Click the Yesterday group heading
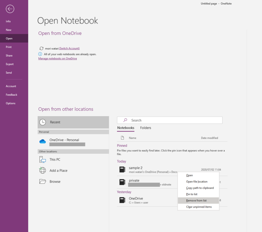The image size is (262, 232). [x=124, y=192]
